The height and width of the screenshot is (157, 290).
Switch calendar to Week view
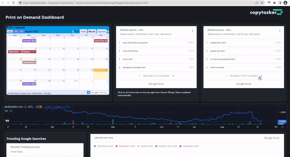coord(83,31)
